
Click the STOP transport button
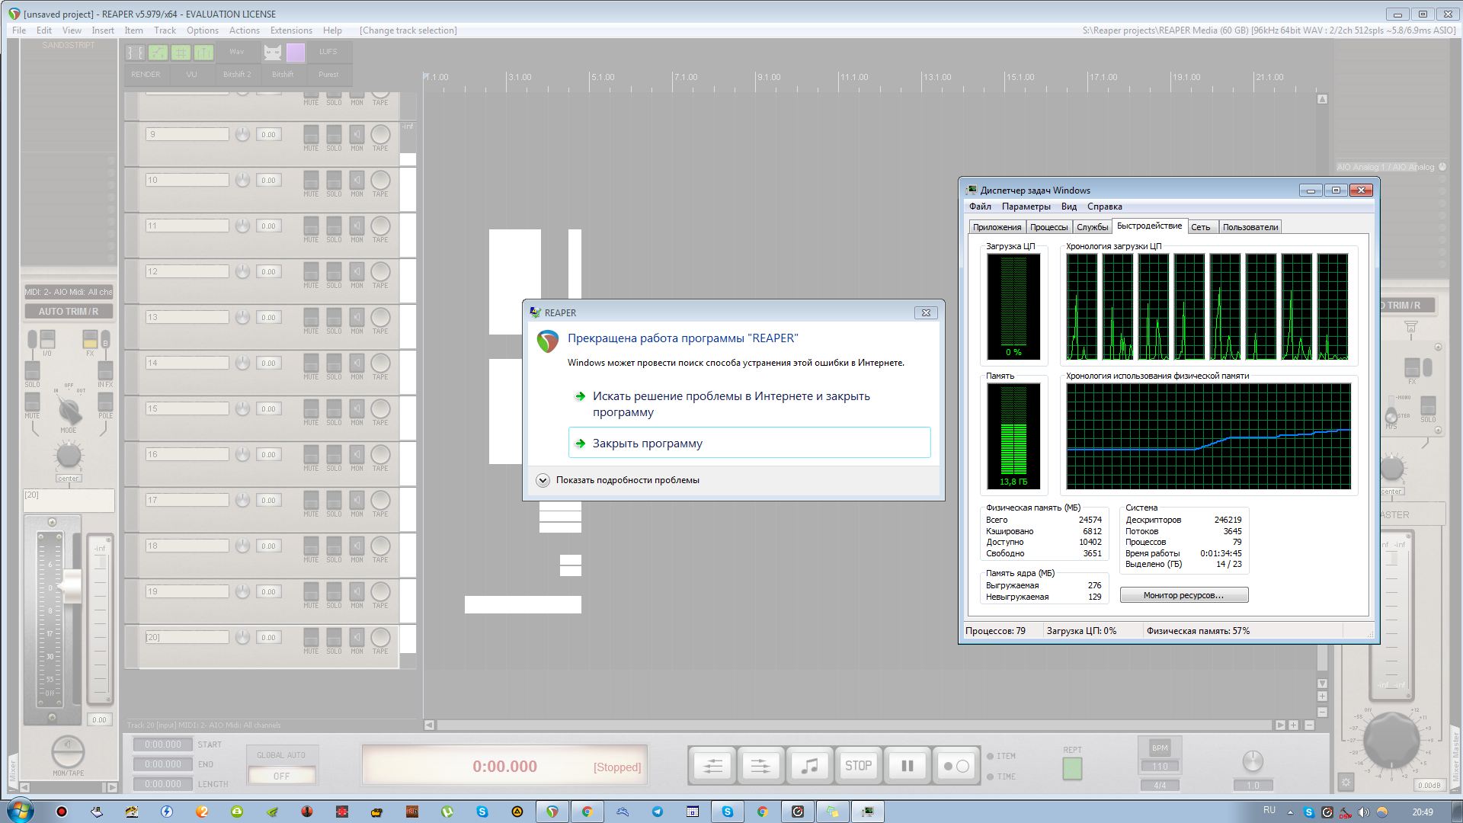[x=858, y=766]
